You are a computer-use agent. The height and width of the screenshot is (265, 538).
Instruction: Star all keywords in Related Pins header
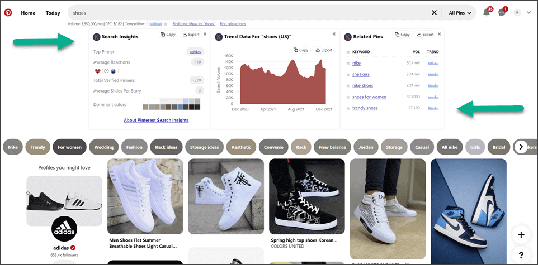point(348,52)
